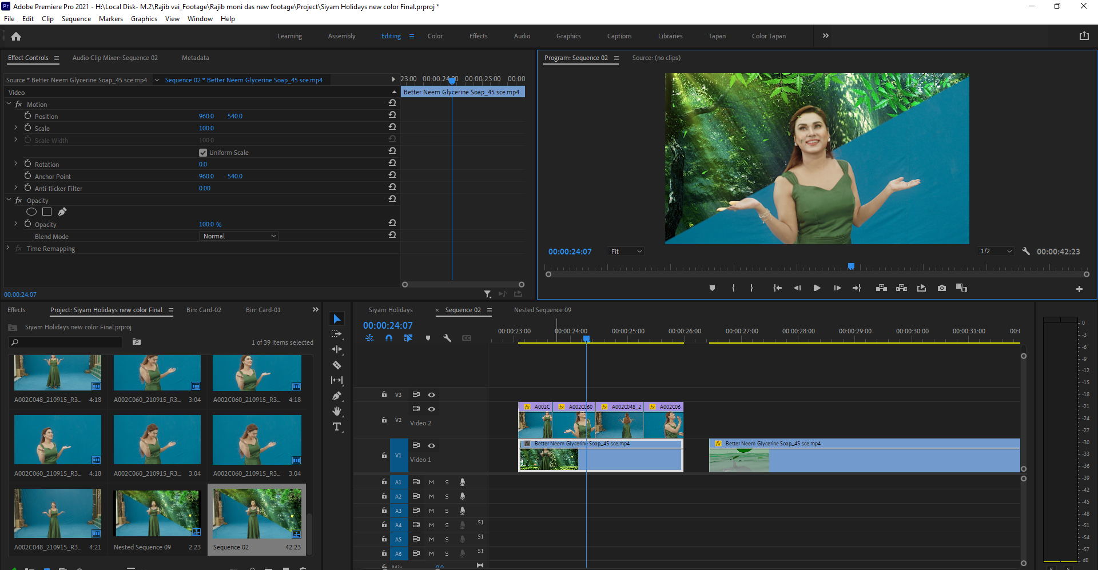This screenshot has height=570, width=1098.
Task: Click Position X value 960.0
Action: 206,116
